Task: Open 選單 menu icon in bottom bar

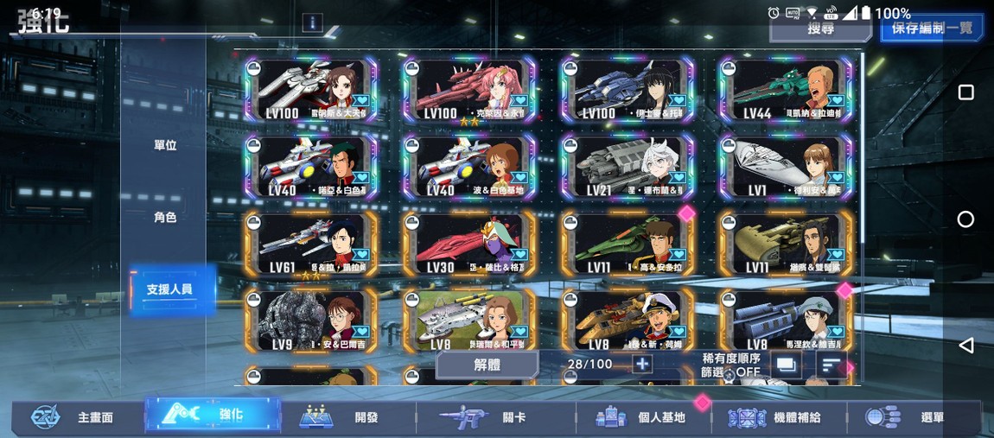Action: pyautogui.click(x=883, y=417)
